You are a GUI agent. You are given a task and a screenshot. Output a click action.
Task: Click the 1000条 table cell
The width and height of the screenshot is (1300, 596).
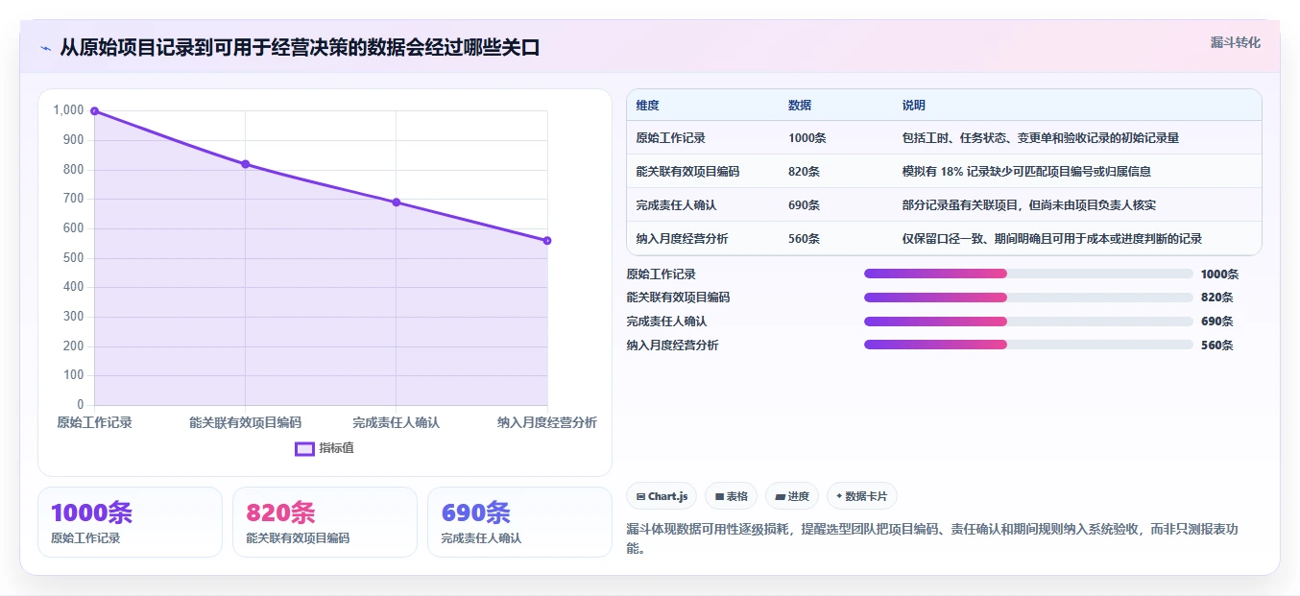pyautogui.click(x=806, y=138)
